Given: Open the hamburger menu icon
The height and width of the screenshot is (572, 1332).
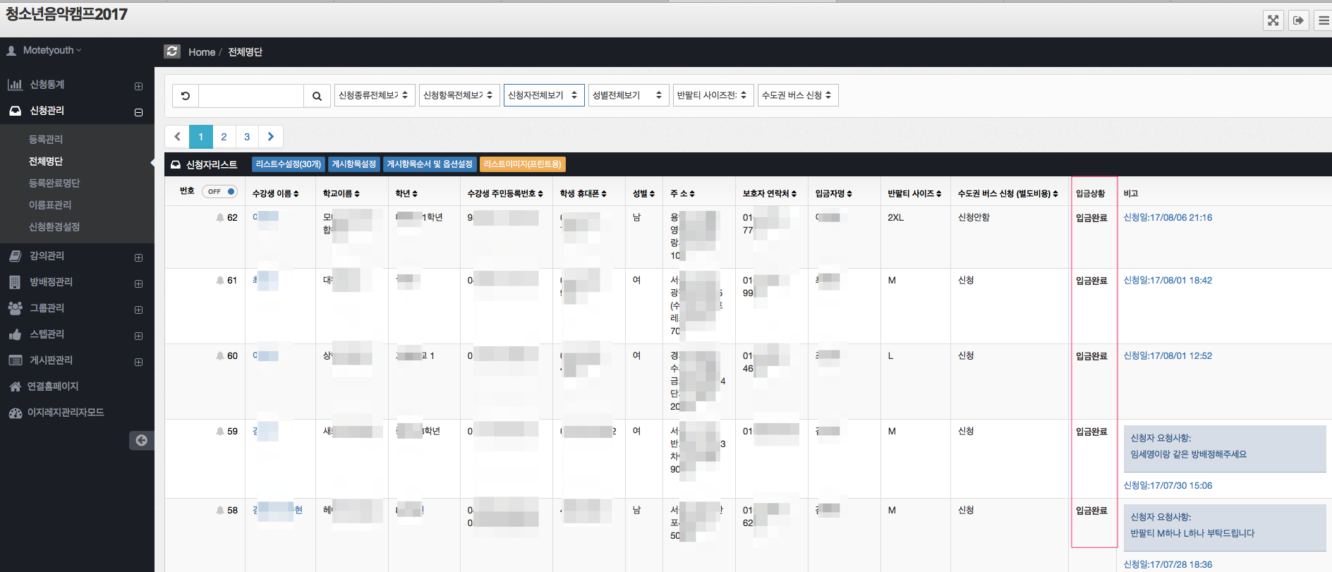Looking at the screenshot, I should (x=1324, y=20).
